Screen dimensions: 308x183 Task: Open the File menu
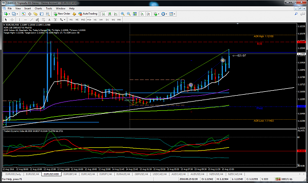[10, 8]
